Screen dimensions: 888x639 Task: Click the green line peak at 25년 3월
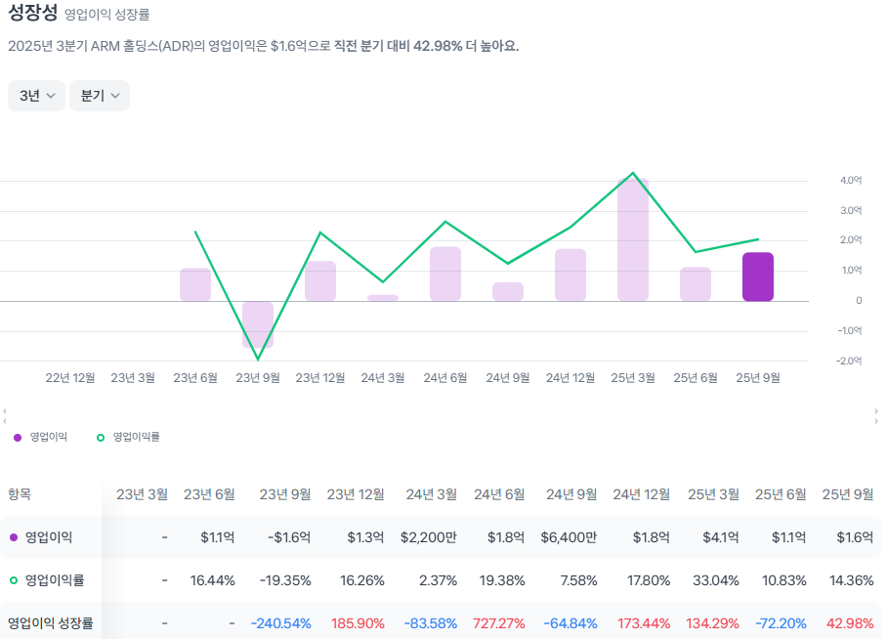(x=635, y=173)
